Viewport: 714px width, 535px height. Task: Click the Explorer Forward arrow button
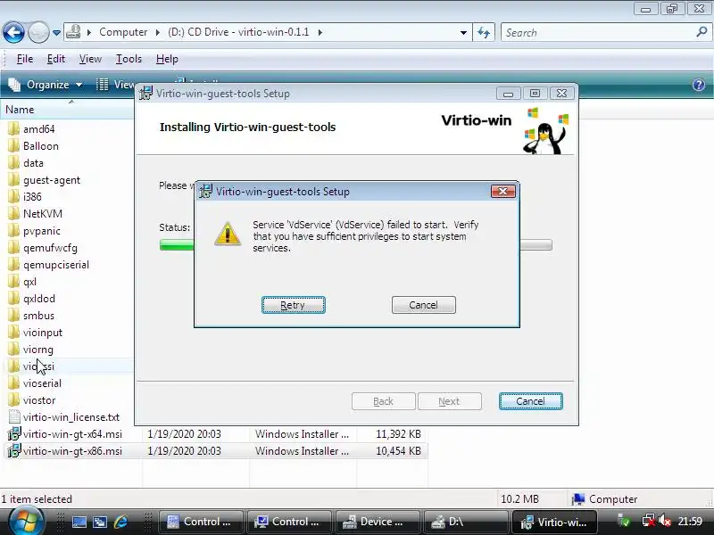(x=38, y=33)
